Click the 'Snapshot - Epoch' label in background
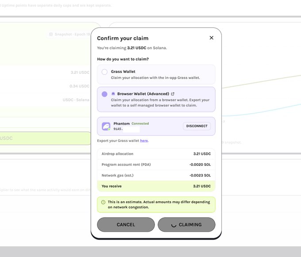The image size is (301, 257). coord(72,34)
